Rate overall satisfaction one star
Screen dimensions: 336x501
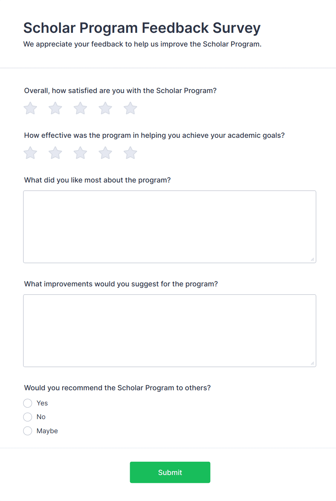30,108
